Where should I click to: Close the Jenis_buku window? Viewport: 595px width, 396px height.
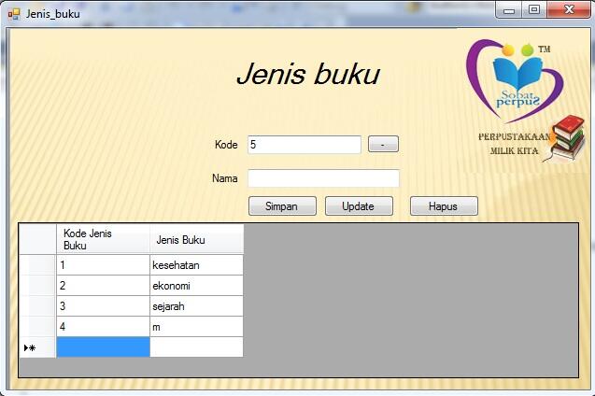point(569,10)
